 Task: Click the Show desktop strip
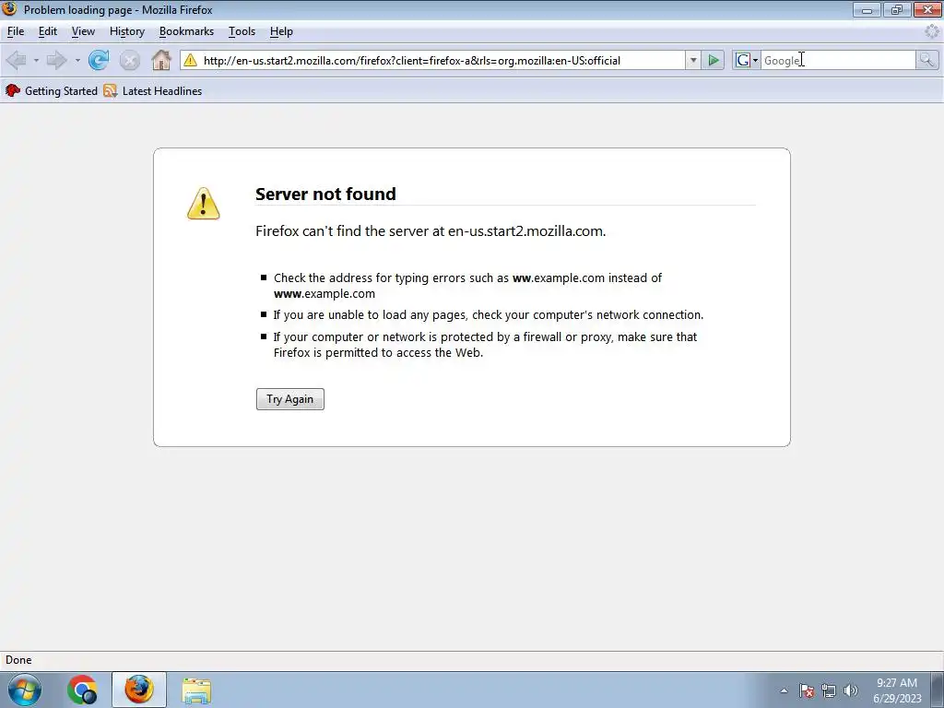coord(938,690)
